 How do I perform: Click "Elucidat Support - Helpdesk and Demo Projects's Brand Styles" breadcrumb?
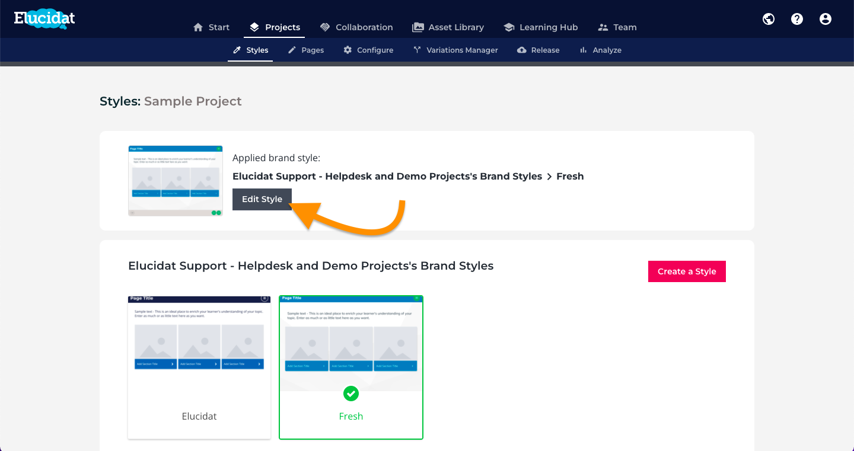pyautogui.click(x=387, y=177)
